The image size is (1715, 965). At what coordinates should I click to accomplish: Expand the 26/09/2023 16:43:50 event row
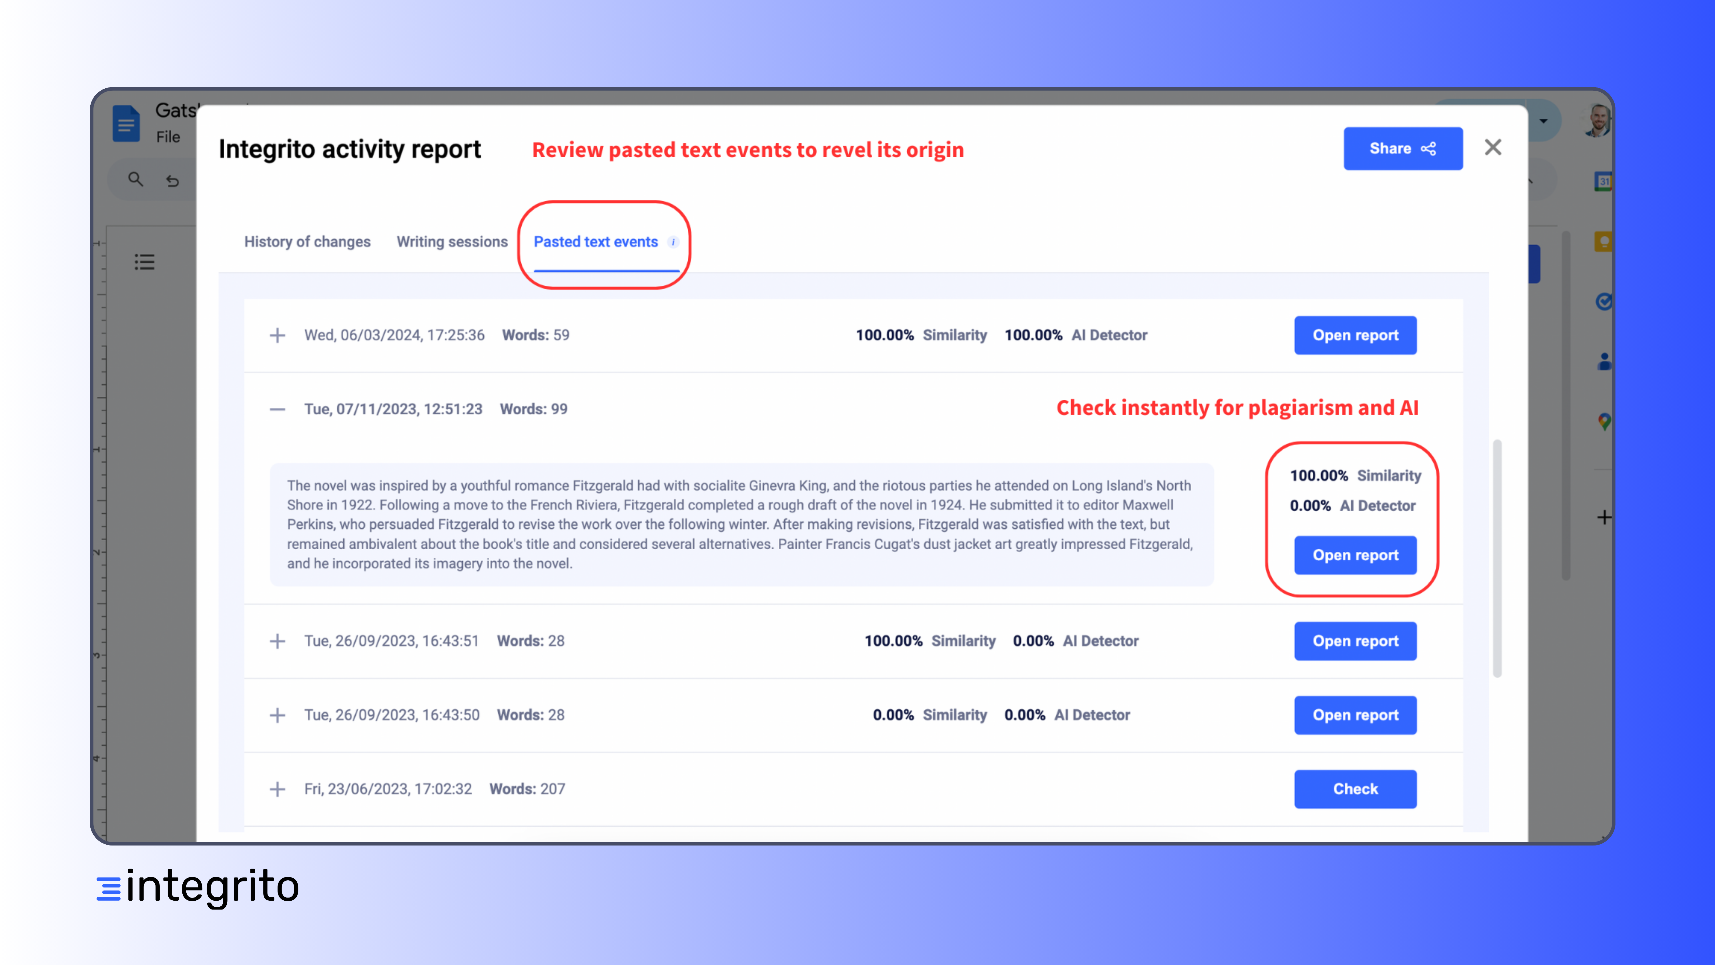[x=278, y=715]
